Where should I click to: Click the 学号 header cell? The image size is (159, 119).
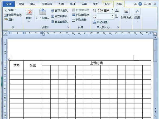pyautogui.click(x=17, y=65)
